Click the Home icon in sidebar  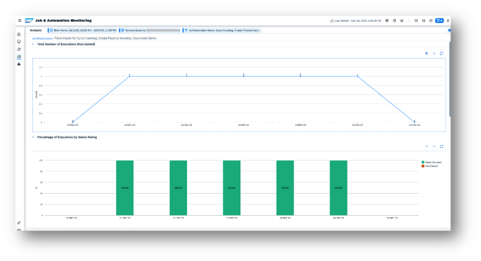click(x=19, y=34)
